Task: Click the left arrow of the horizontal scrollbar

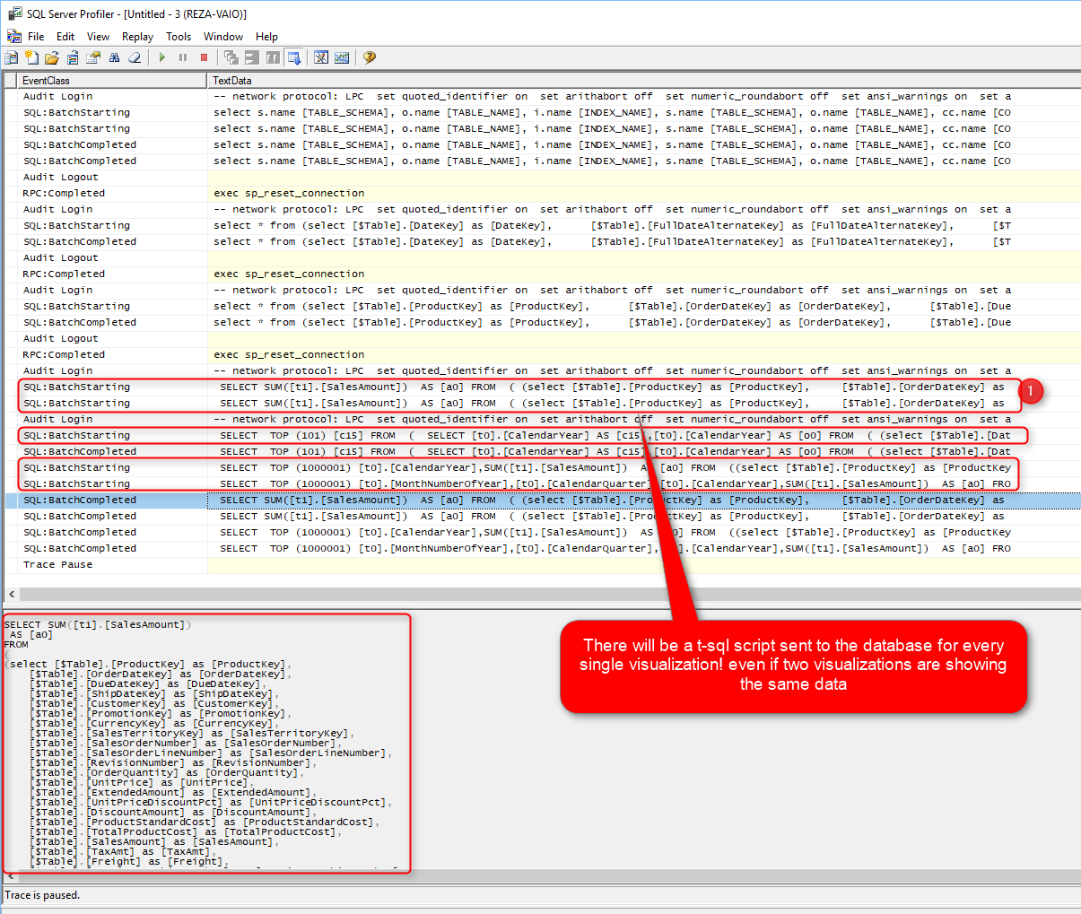Action: pos(12,594)
